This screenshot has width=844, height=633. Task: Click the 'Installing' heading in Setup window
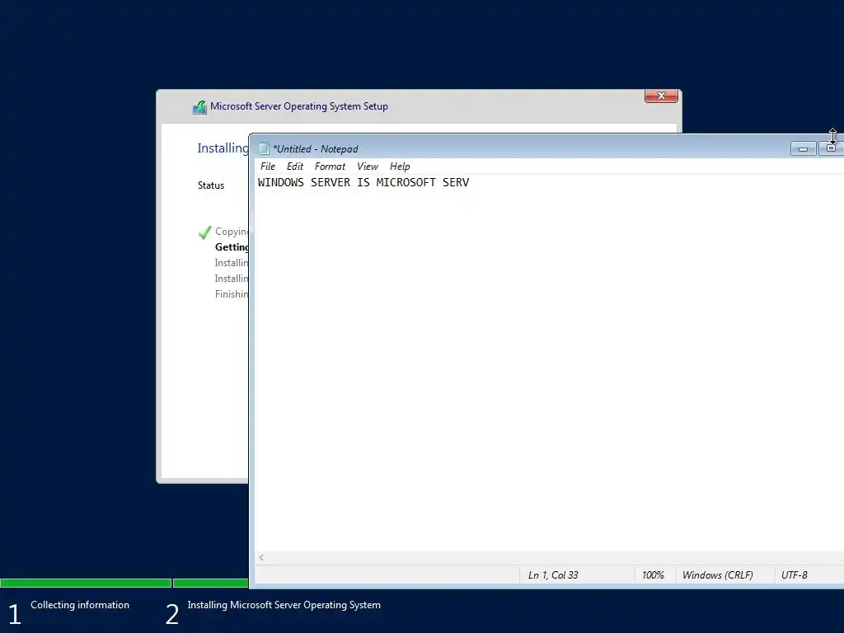(223, 148)
